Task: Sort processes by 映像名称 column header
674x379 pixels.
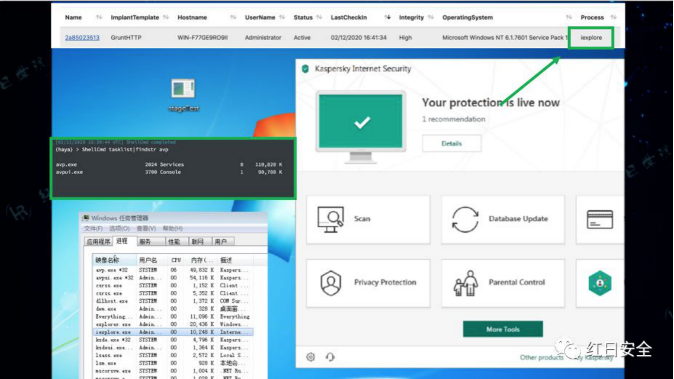Action: (114, 260)
